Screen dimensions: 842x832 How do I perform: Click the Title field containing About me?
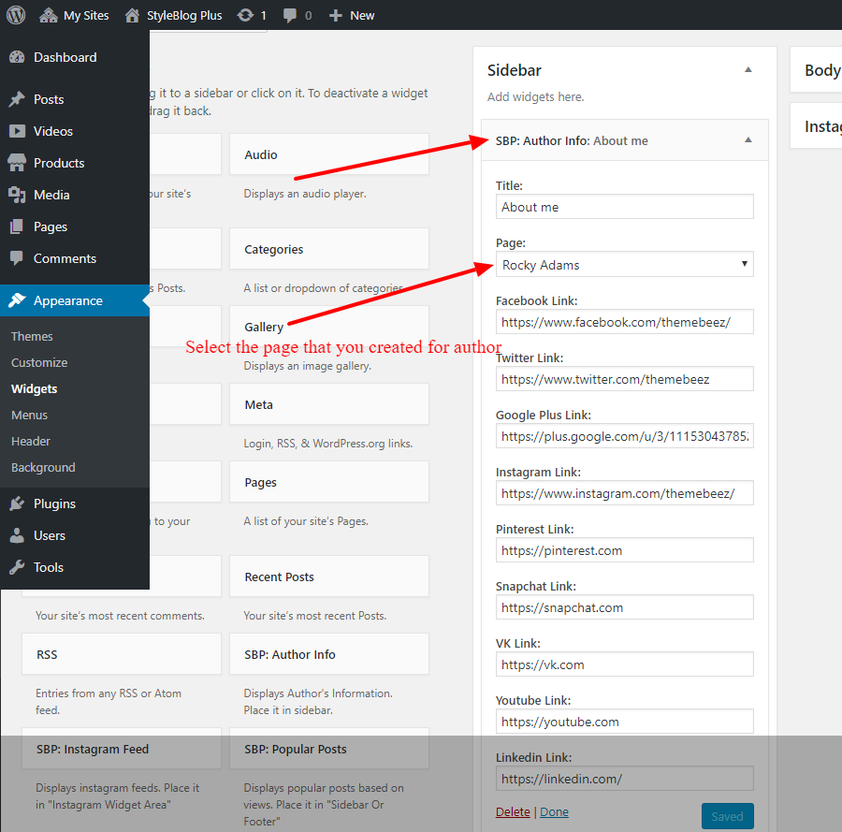coord(625,206)
